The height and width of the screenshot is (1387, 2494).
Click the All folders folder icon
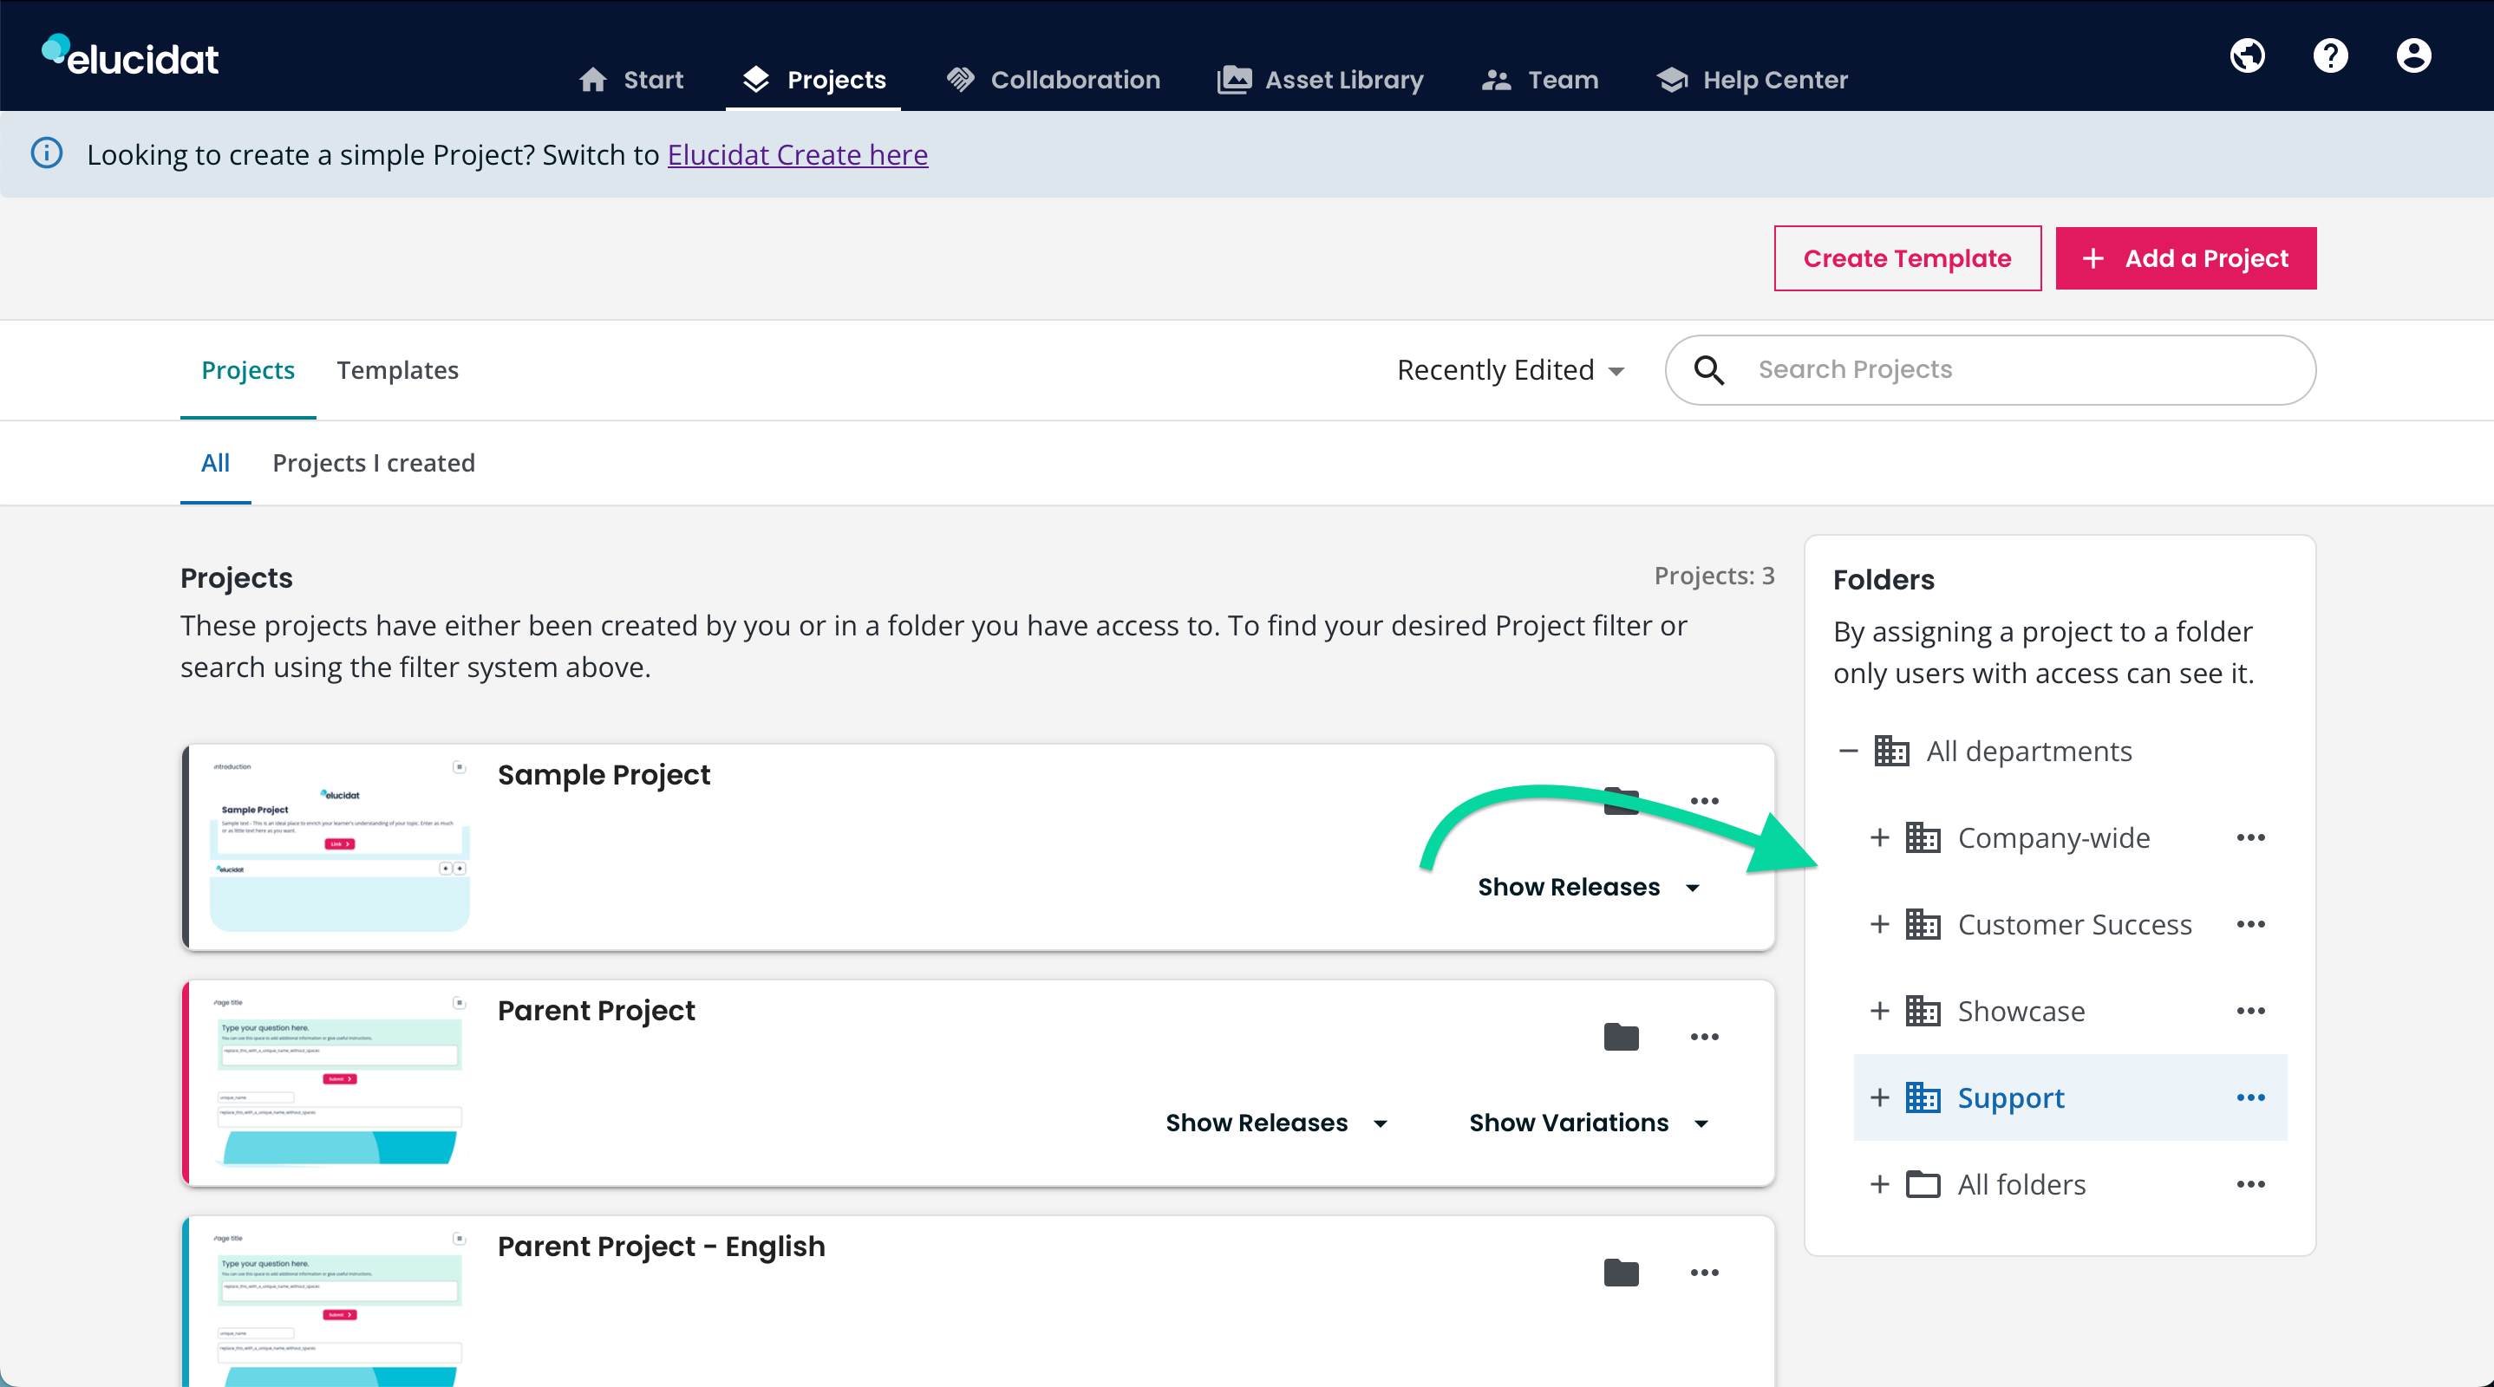[1923, 1184]
